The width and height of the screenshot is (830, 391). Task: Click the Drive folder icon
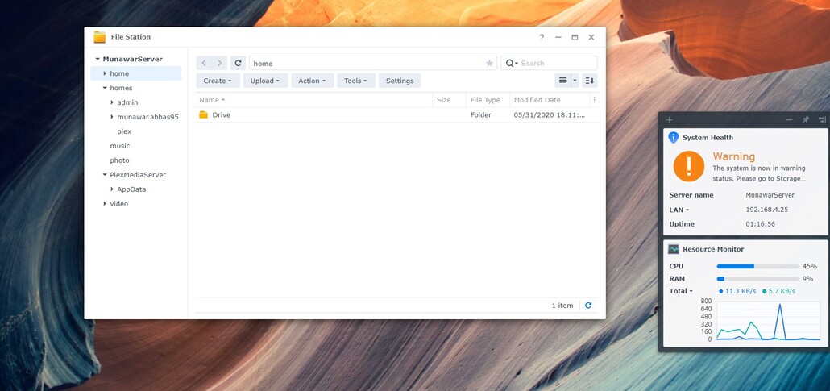coord(203,114)
